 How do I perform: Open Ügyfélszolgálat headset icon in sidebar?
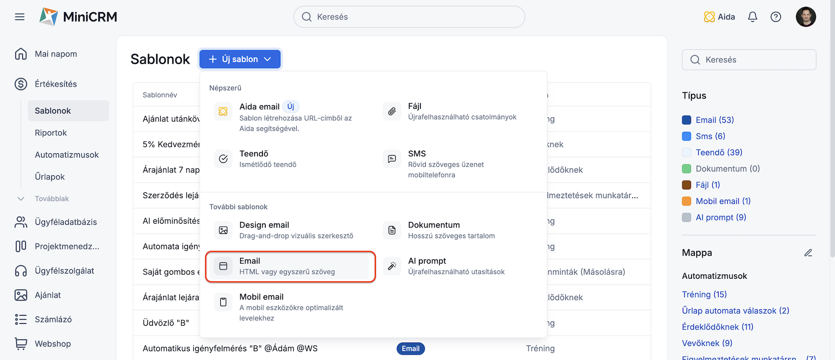tap(21, 271)
